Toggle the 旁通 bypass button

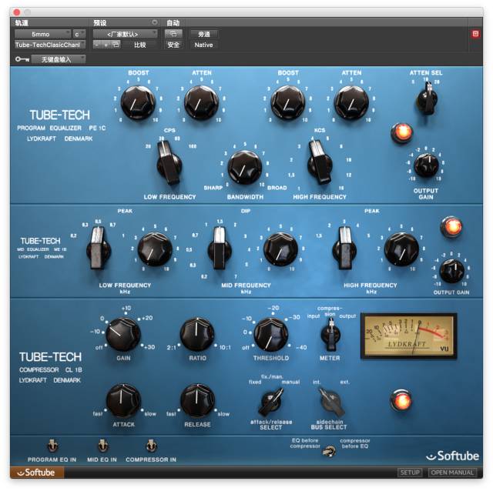(x=203, y=34)
